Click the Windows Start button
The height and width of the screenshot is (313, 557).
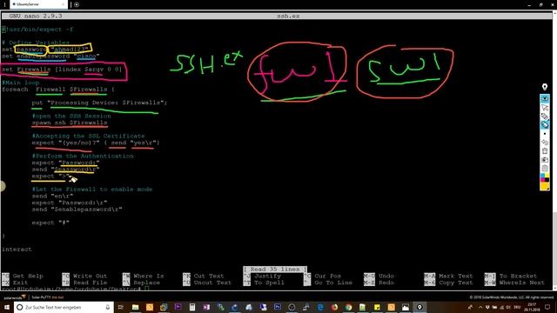click(7, 307)
